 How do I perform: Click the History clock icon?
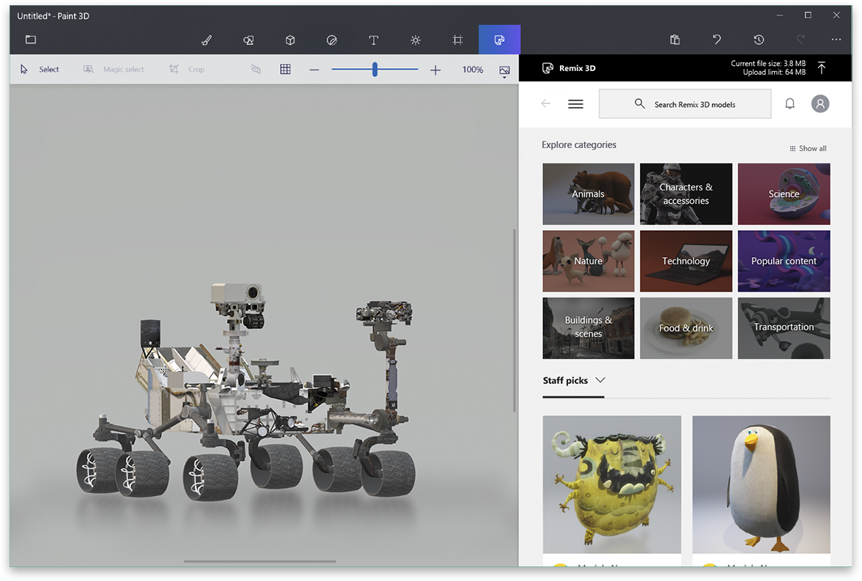(x=759, y=40)
